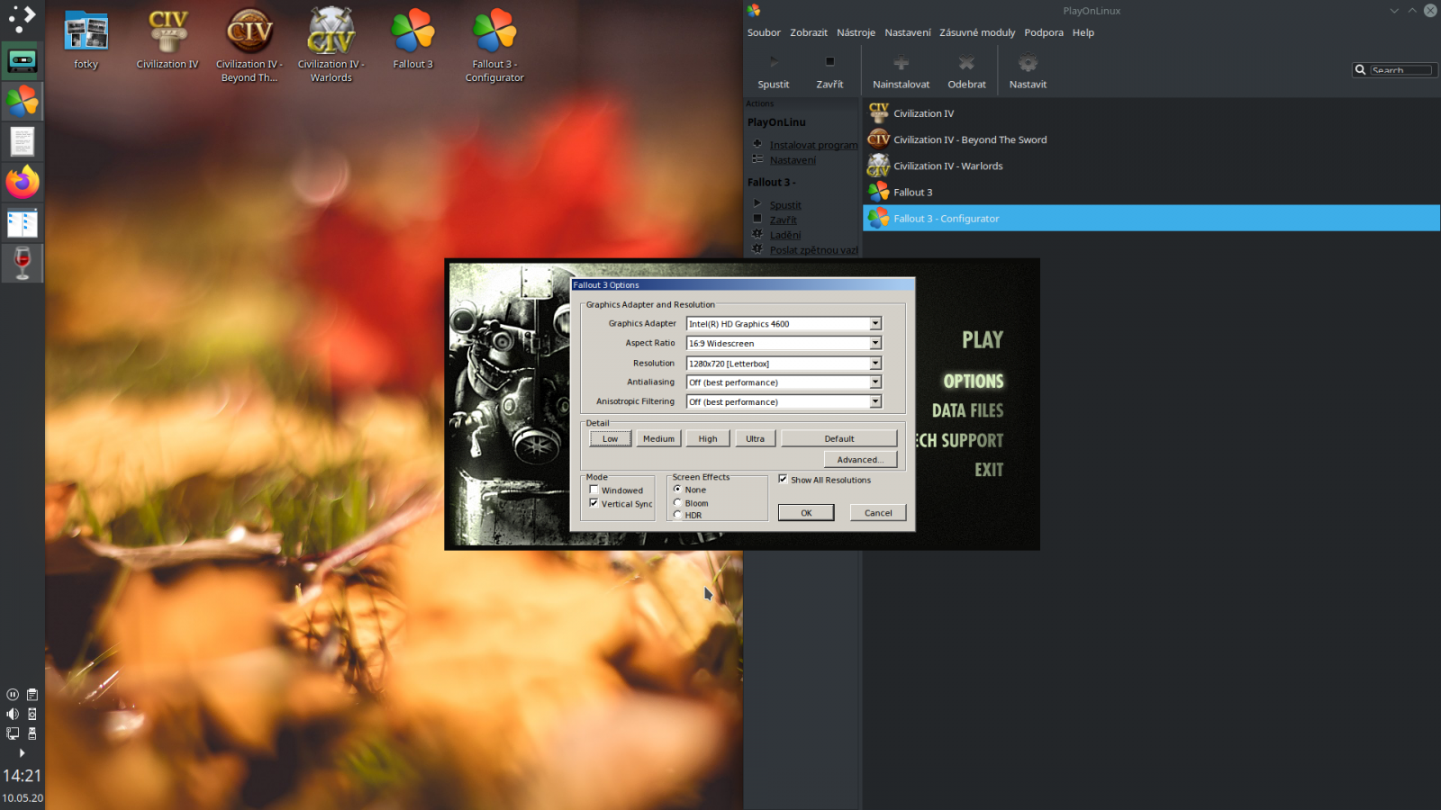Click the Advanced... detail button
Screen dimensions: 1441x810
[x=859, y=459]
